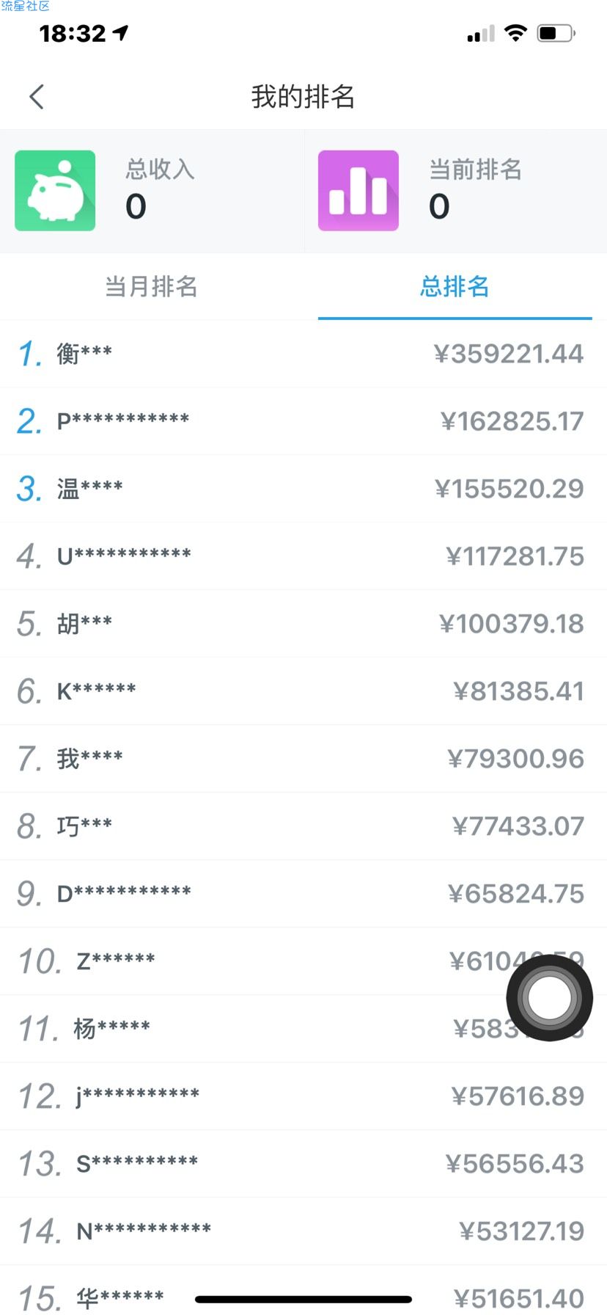Screen dimensions: 607x1315
Task: Tap the 当前排名 current rank label
Action: pyautogui.click(x=475, y=170)
